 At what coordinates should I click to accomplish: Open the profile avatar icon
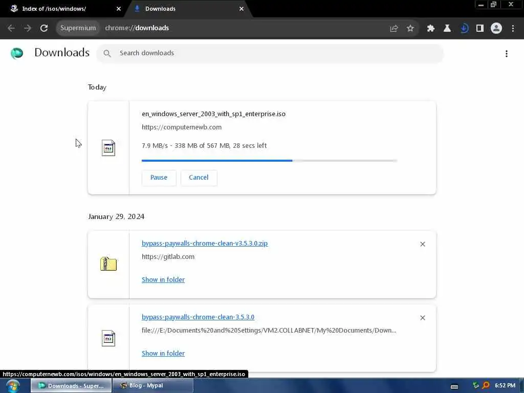click(x=496, y=29)
